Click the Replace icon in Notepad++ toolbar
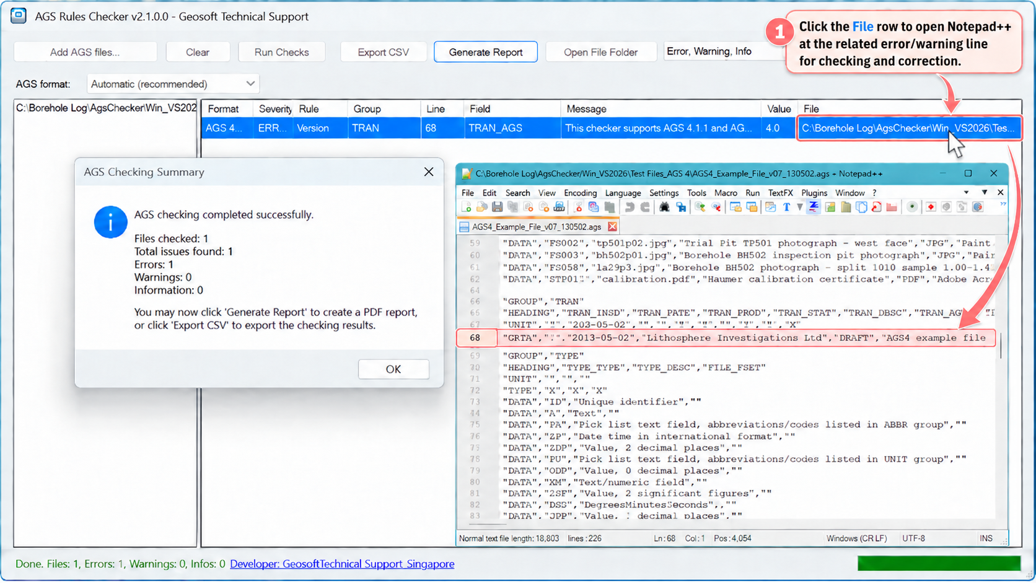 (681, 207)
